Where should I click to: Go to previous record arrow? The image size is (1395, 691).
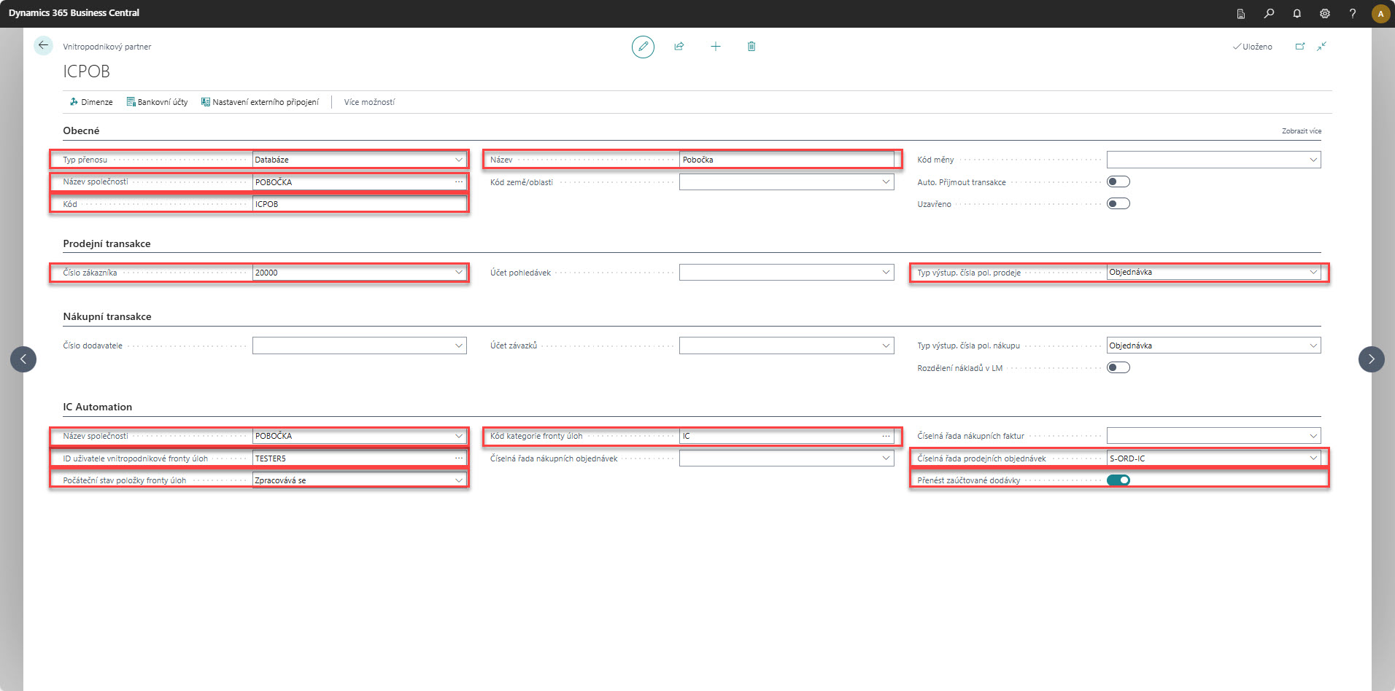click(x=23, y=359)
